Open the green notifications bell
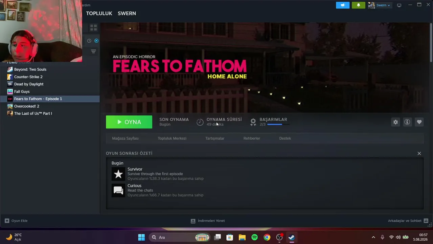The height and width of the screenshot is (244, 433). tap(359, 5)
